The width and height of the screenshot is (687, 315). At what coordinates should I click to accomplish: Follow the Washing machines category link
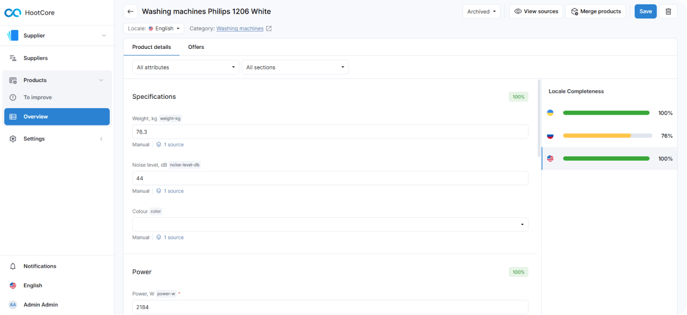click(x=240, y=28)
